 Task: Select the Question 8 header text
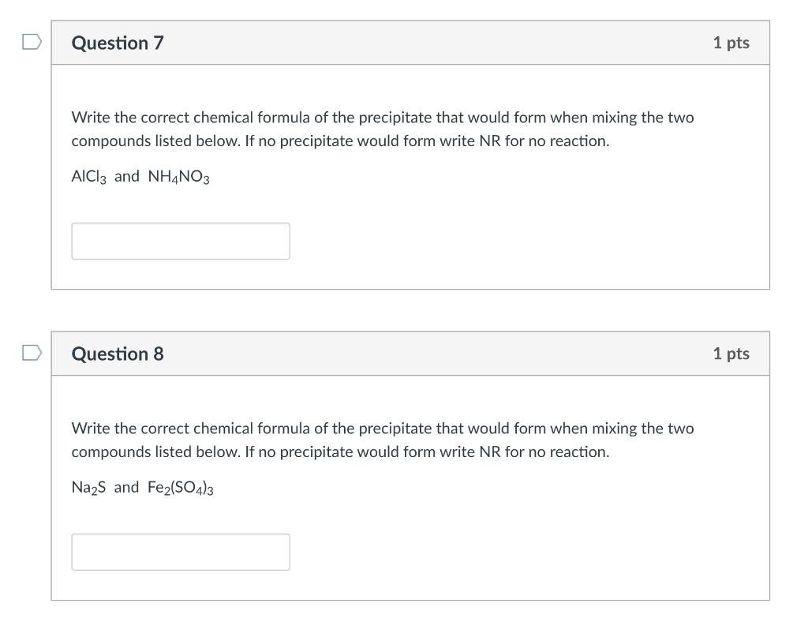(118, 354)
